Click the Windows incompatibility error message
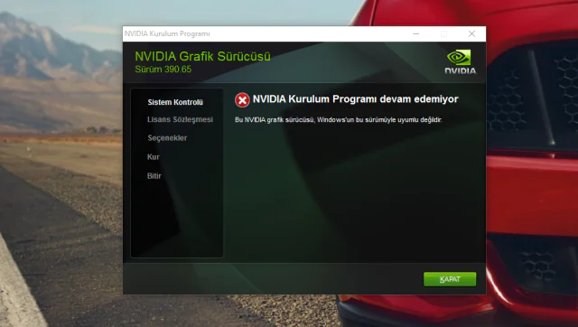Screen dimensions: 578x327 pyautogui.click(x=339, y=120)
